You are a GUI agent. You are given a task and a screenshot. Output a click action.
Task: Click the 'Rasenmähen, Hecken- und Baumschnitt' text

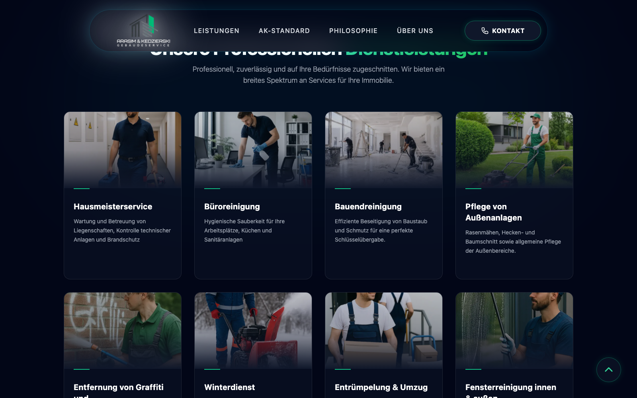click(x=513, y=242)
